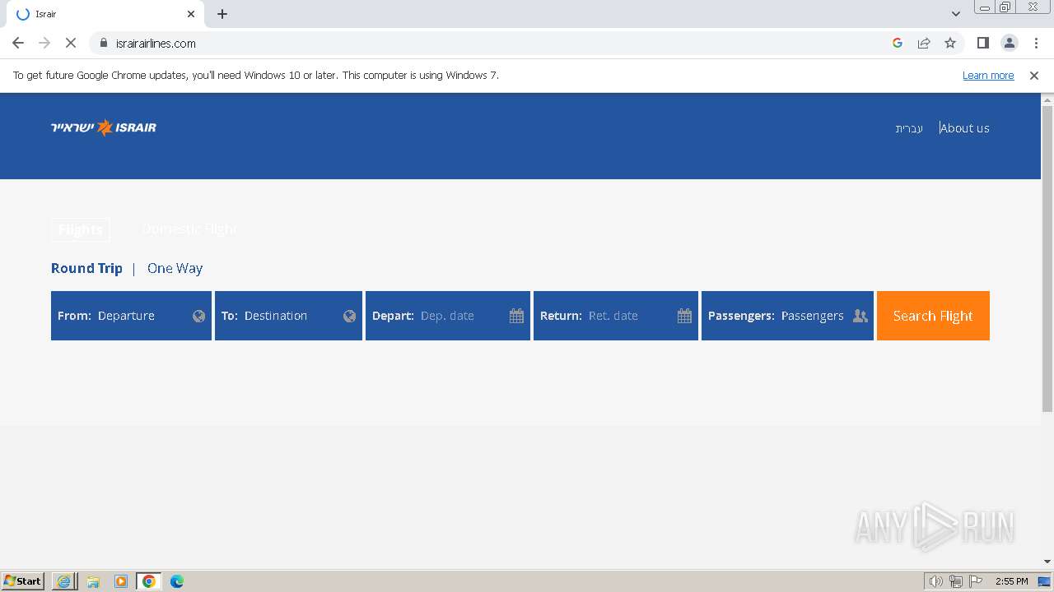Viewport: 1054px width, 592px height.
Task: Dismiss the Chrome update notification bar
Action: (x=1034, y=75)
